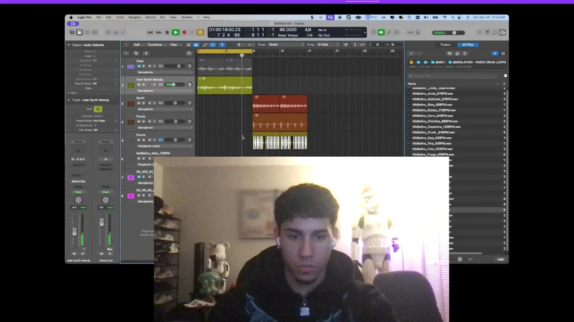Go back in the file browser
Image resolution: width=574 pixels, height=322 pixels.
(x=411, y=54)
